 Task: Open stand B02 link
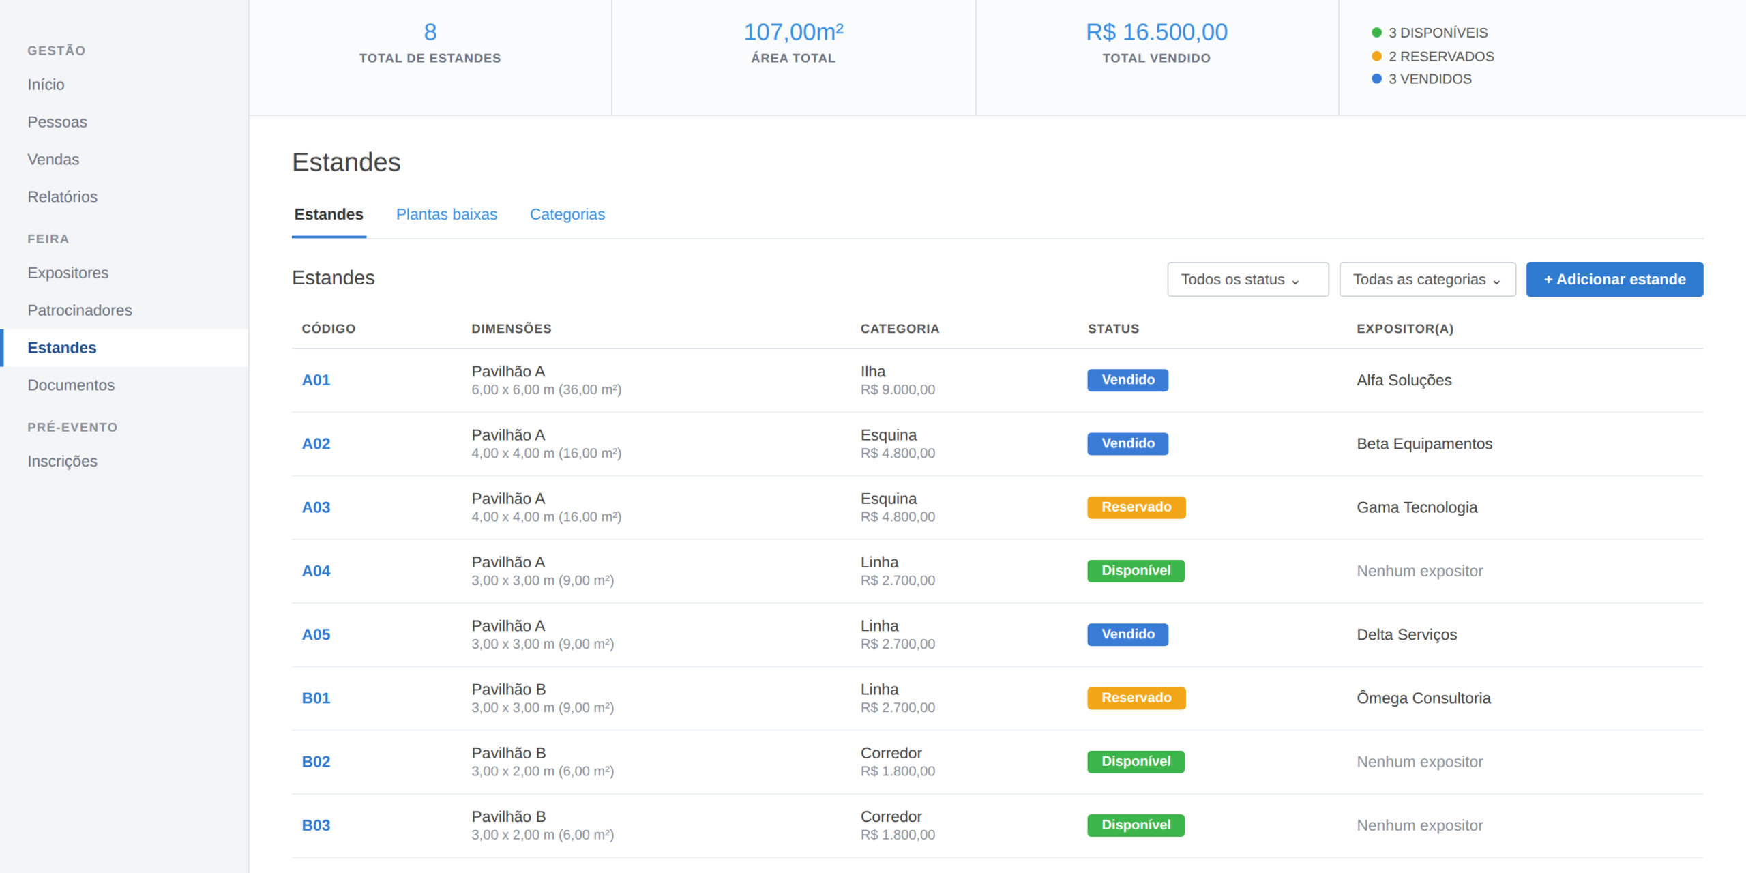click(316, 762)
